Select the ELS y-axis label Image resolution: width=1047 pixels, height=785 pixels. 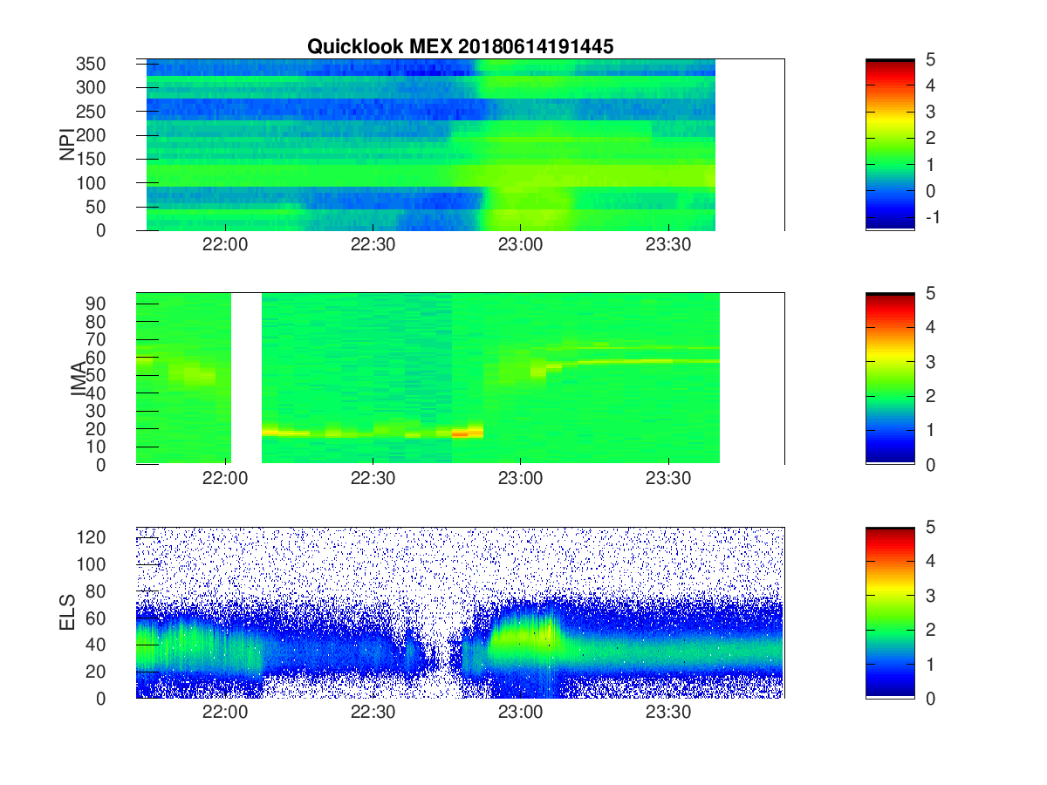(x=66, y=612)
